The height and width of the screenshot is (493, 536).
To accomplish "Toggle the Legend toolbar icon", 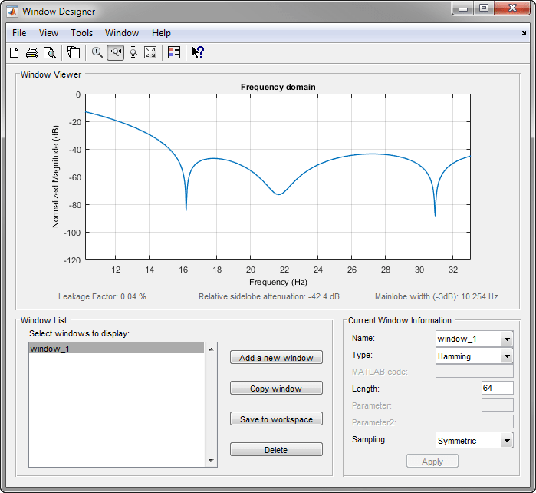I will tap(174, 53).
